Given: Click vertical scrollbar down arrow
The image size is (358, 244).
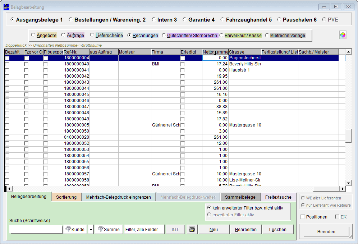Looking at the screenshot, I should (348, 183).
